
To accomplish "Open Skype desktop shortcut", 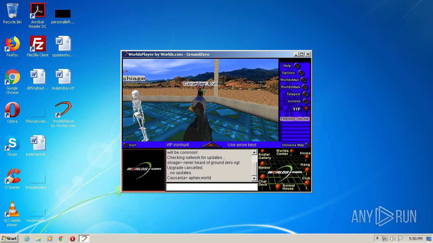I will [12, 146].
